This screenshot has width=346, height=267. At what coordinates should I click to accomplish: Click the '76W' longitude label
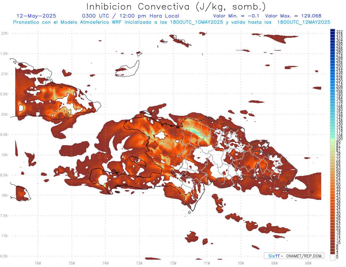pyautogui.click(x=38, y=263)
